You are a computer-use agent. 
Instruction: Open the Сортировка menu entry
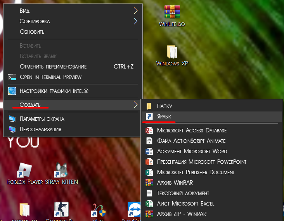pos(73,21)
